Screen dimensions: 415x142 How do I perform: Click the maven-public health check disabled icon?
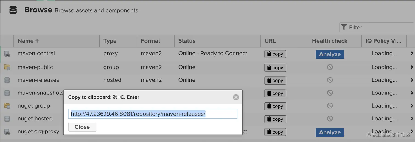click(330, 67)
